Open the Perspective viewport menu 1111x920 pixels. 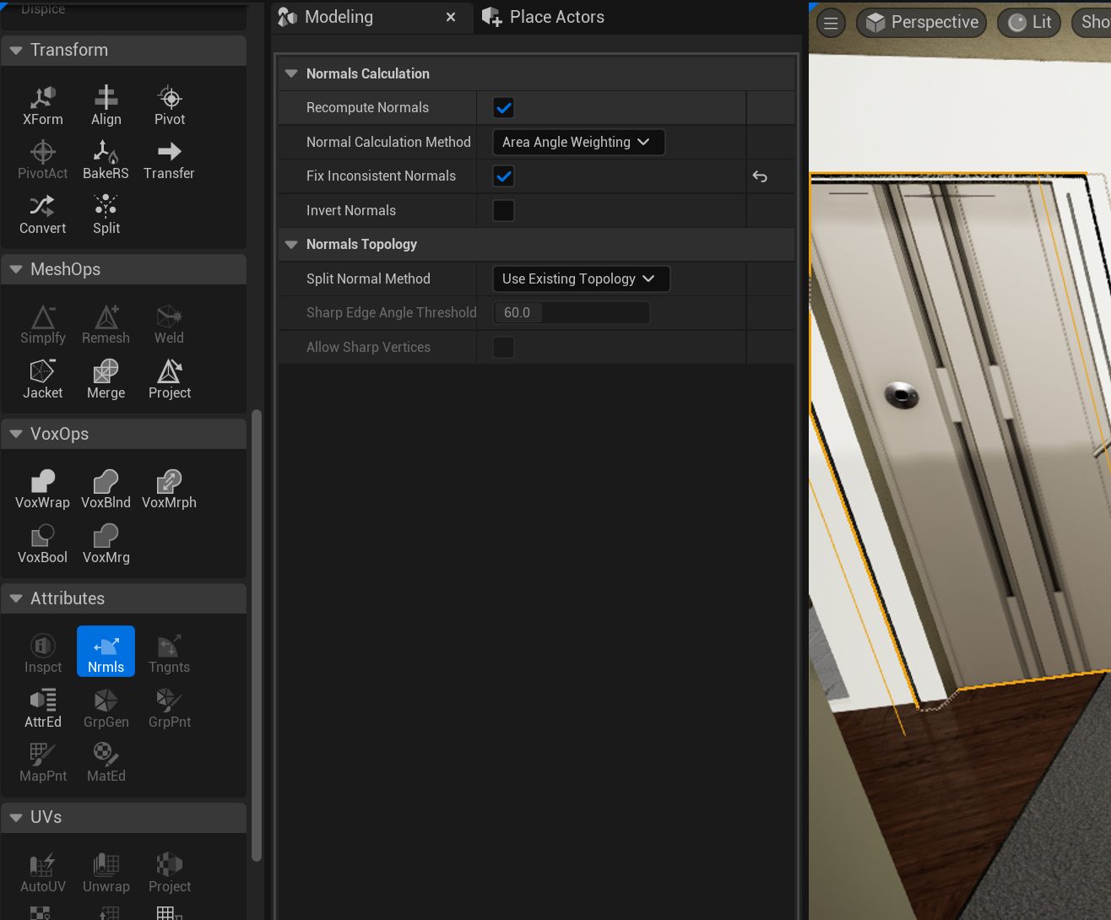[x=922, y=23]
